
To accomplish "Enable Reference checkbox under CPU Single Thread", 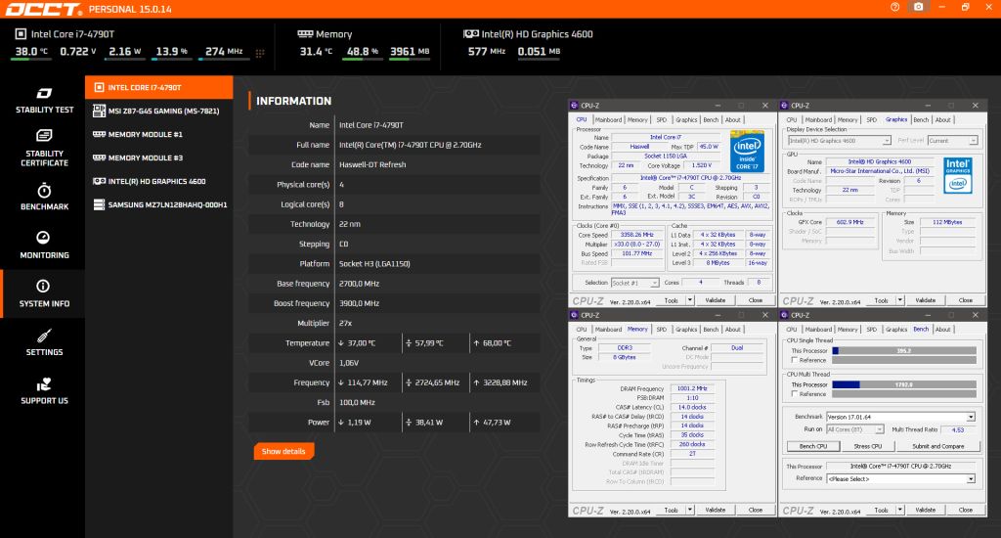I will 794,360.
